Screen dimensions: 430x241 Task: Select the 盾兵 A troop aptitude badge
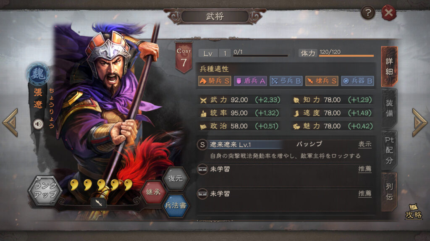250,81
